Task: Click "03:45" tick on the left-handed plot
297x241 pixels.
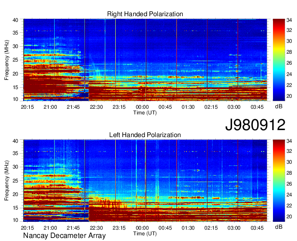Action: tap(257, 228)
